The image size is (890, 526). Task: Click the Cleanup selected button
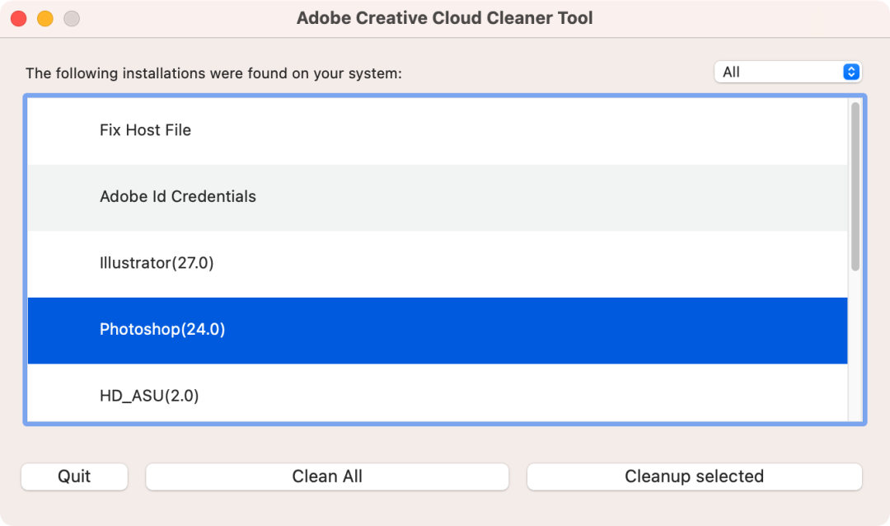[694, 476]
